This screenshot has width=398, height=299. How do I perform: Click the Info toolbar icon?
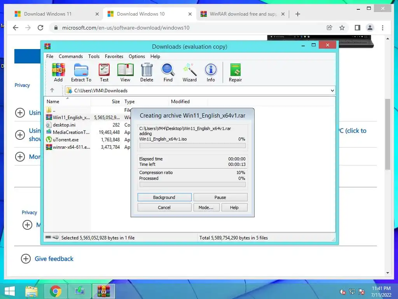click(211, 72)
